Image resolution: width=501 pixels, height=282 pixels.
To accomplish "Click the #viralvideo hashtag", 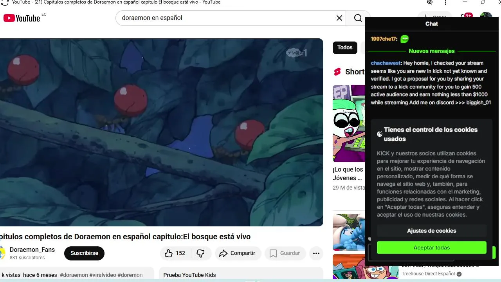I will [103, 275].
